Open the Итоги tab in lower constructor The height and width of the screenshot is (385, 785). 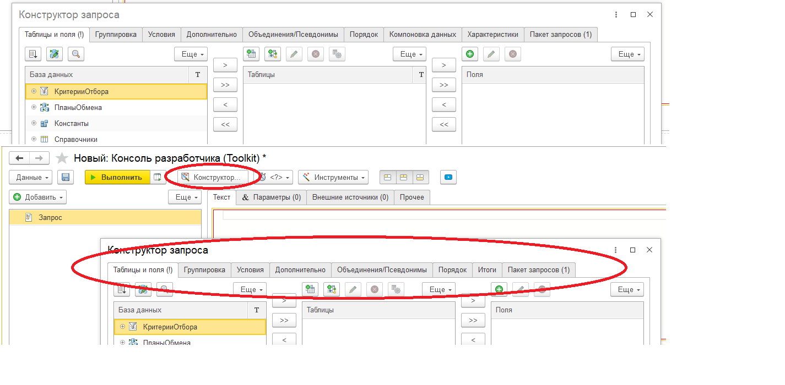[x=487, y=269]
